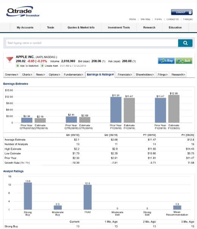Click the Current column header

tap(75, 222)
